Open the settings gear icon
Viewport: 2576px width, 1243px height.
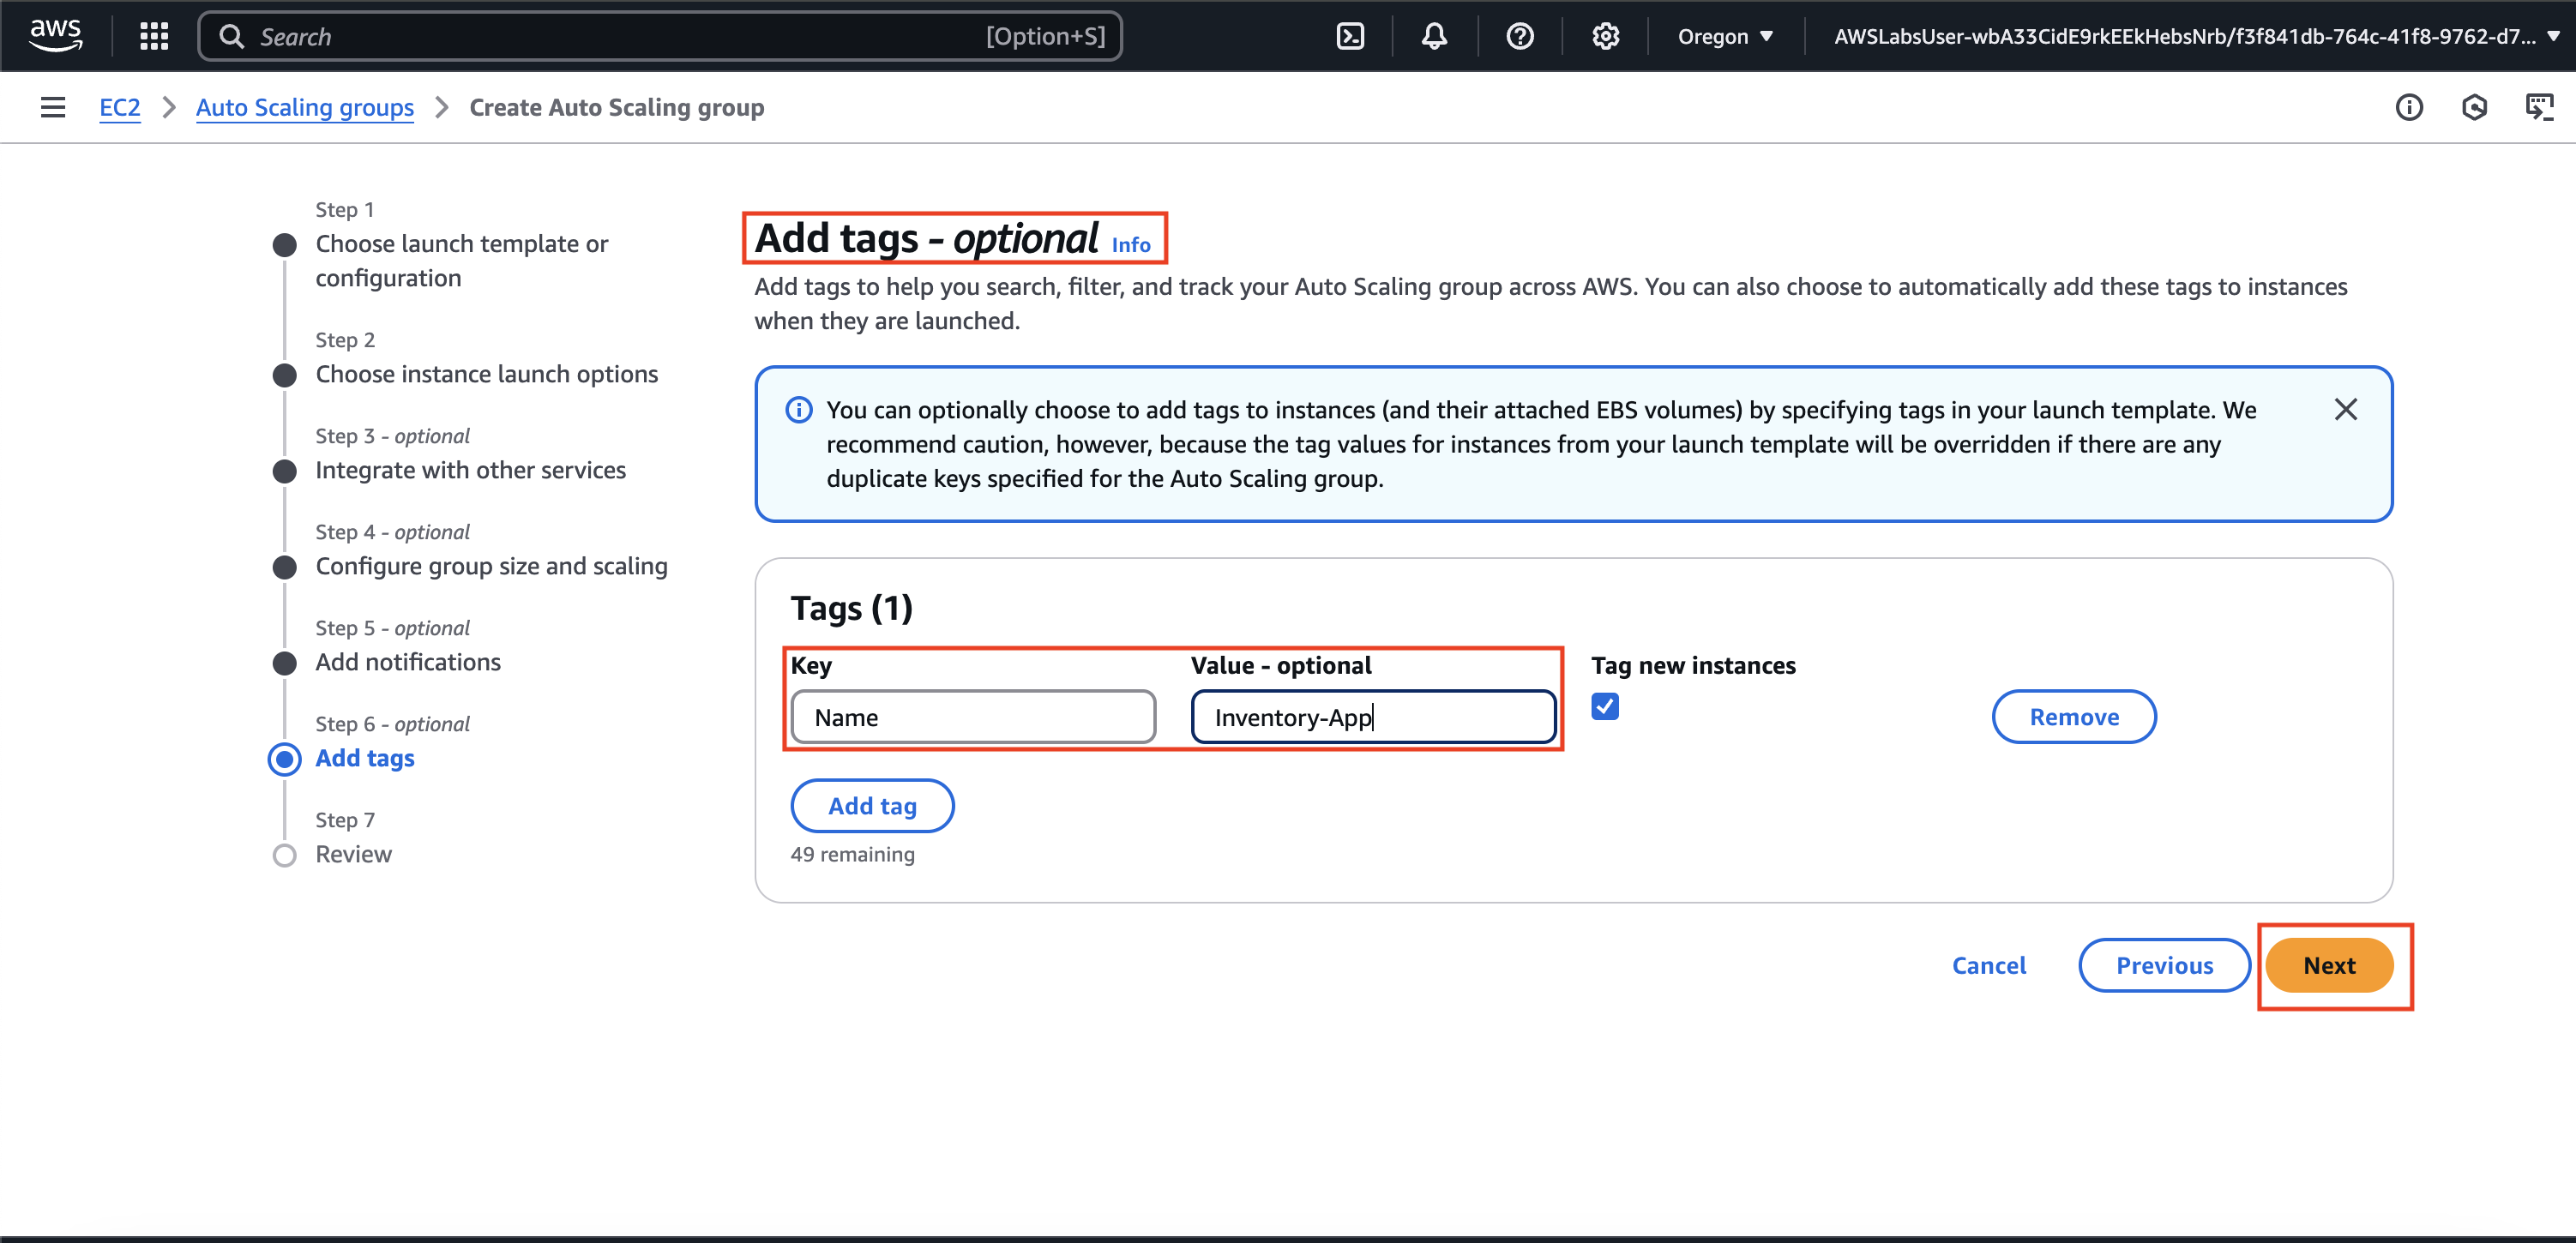tap(1605, 36)
